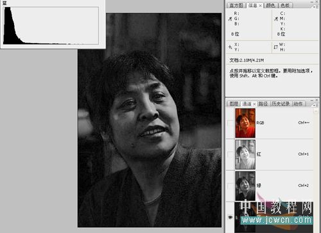Click the 文档:2.10M/4.21M document size text

click(x=247, y=60)
